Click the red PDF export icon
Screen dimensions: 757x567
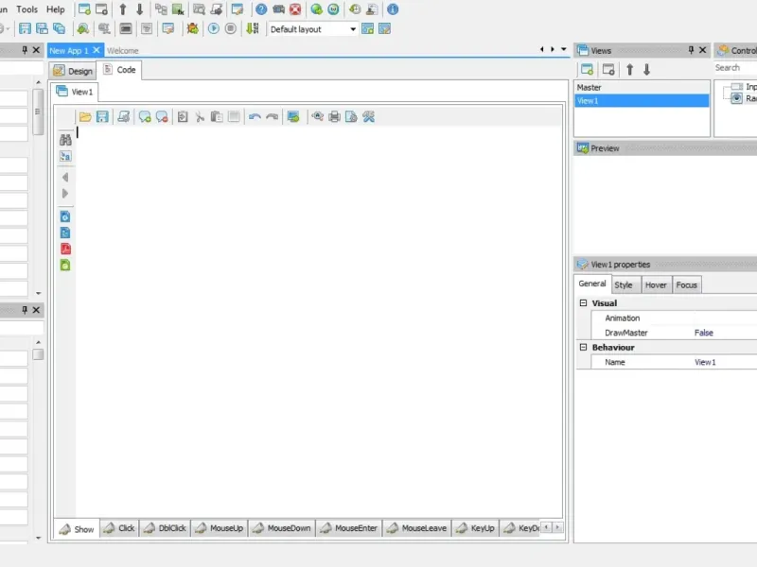[65, 249]
